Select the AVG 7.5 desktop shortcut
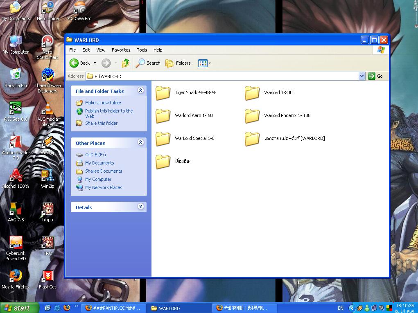The width and height of the screenshot is (418, 313). [x=16, y=213]
